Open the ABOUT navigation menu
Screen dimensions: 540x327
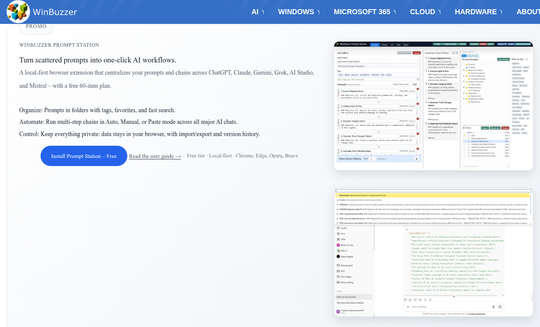pyautogui.click(x=528, y=12)
